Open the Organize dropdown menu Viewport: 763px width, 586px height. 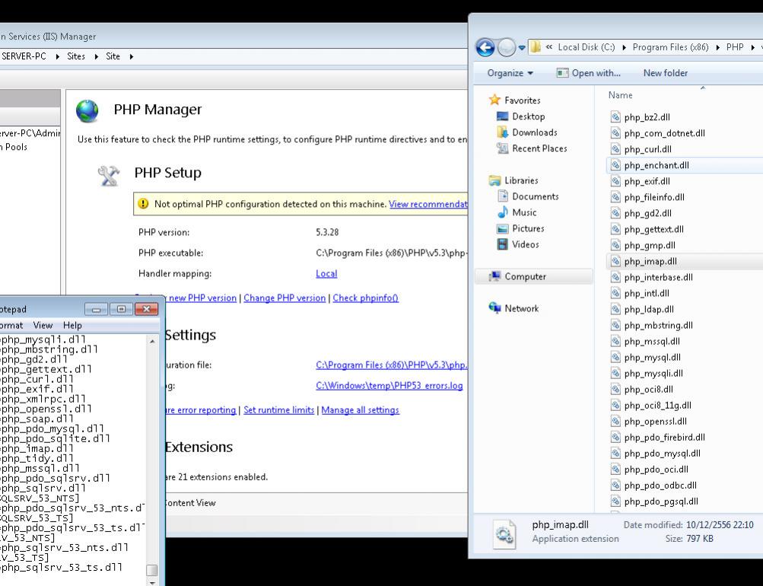pos(510,73)
